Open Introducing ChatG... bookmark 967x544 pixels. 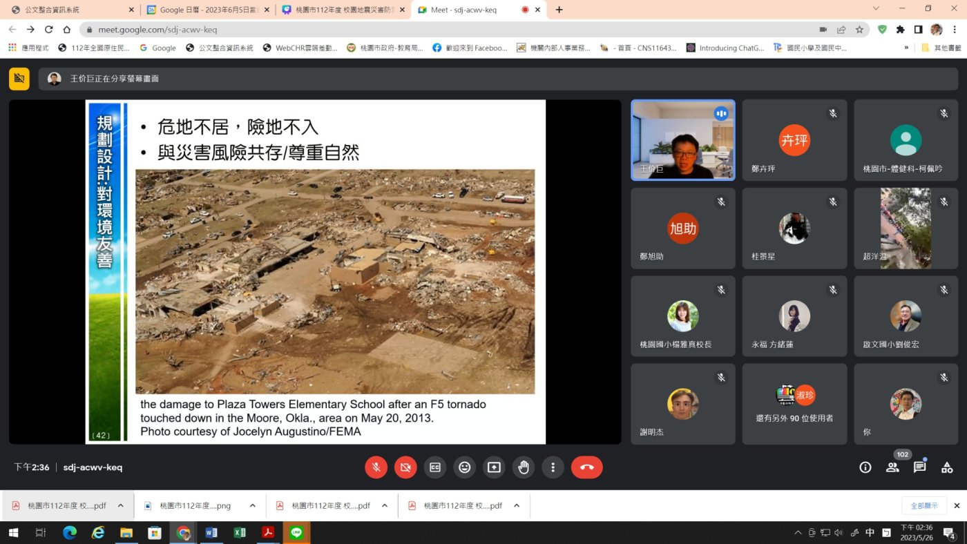coord(725,48)
